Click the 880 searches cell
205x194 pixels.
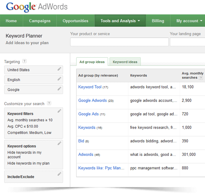(x=192, y=170)
